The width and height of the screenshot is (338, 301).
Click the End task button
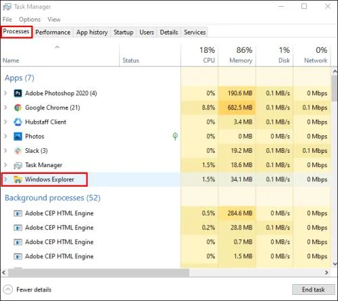click(x=313, y=290)
